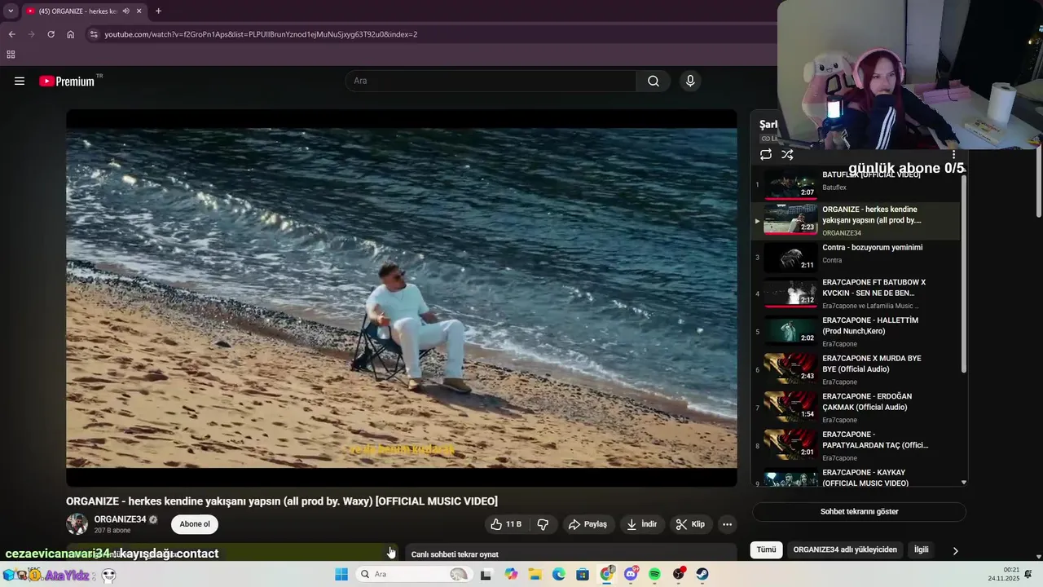Open the taskbar clock and date
Image resolution: width=1043 pixels, height=587 pixels.
click(x=1004, y=574)
